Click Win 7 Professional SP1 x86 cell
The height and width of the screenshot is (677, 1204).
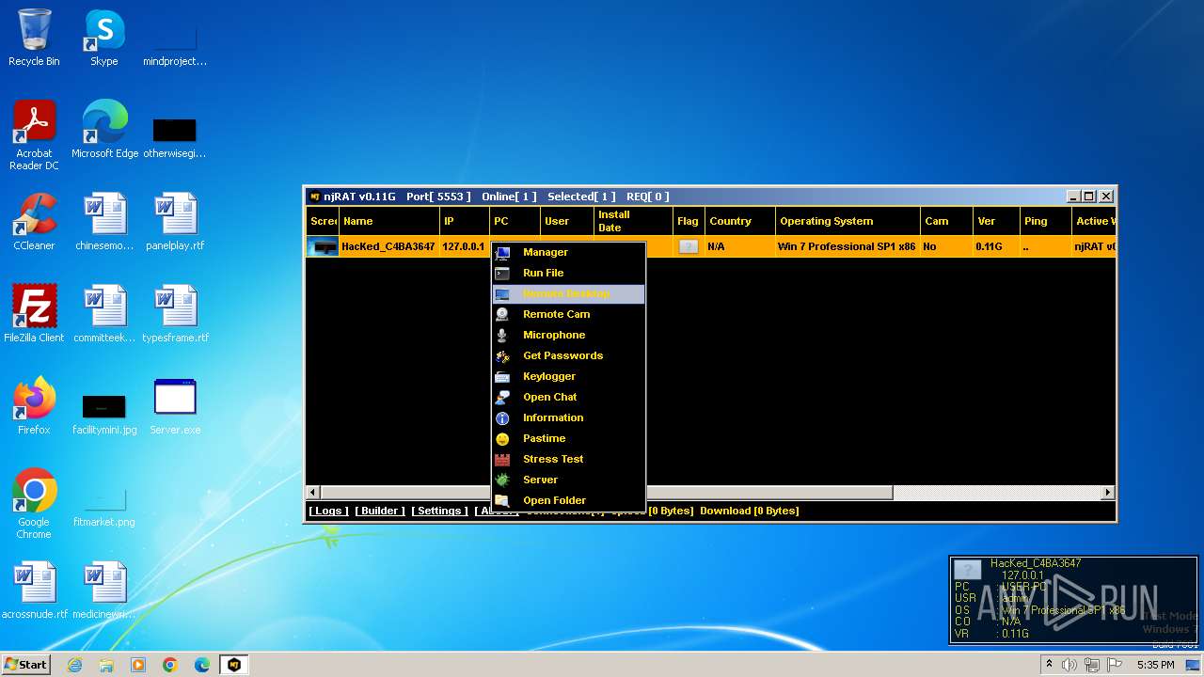tap(847, 246)
